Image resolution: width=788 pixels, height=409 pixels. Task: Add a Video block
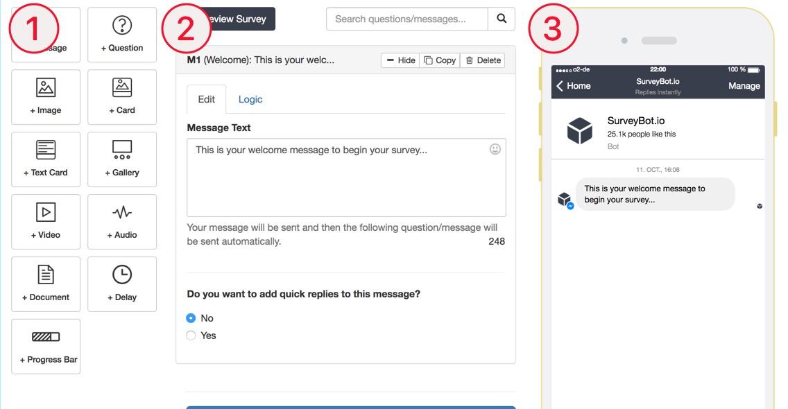click(46, 222)
